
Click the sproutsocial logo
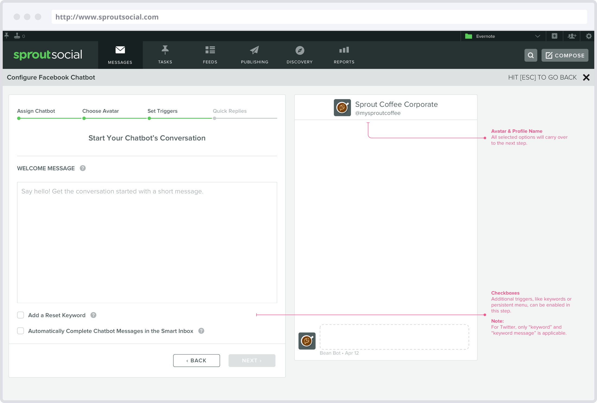(48, 55)
